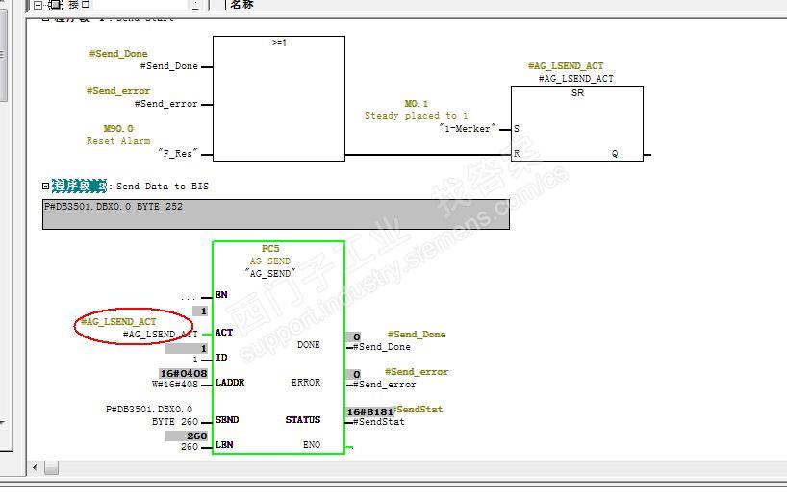Click gray monitored value 1 above ID input
Image resolution: width=787 pixels, height=498 pixels.
pos(187,349)
